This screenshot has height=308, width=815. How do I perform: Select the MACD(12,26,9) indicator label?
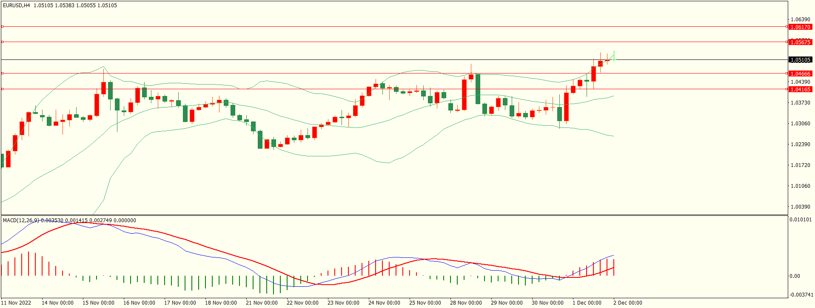coord(21,220)
